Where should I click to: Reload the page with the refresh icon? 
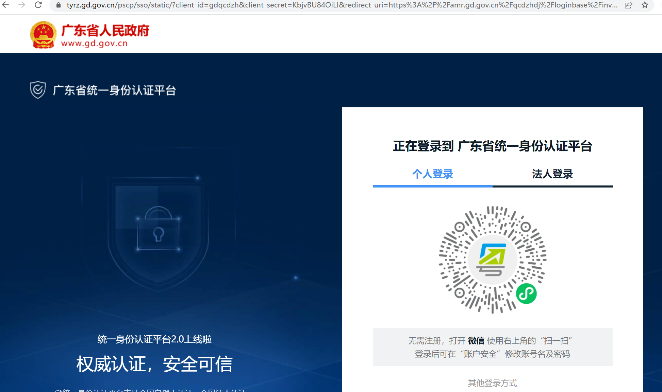point(38,5)
